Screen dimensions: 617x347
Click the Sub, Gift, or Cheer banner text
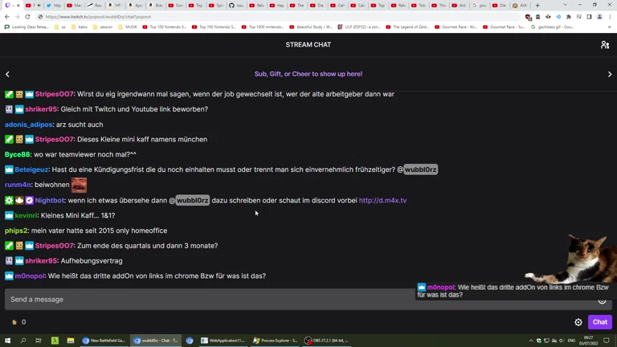coord(308,74)
